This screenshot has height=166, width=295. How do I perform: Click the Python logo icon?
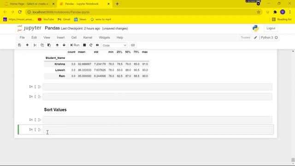(x=256, y=28)
